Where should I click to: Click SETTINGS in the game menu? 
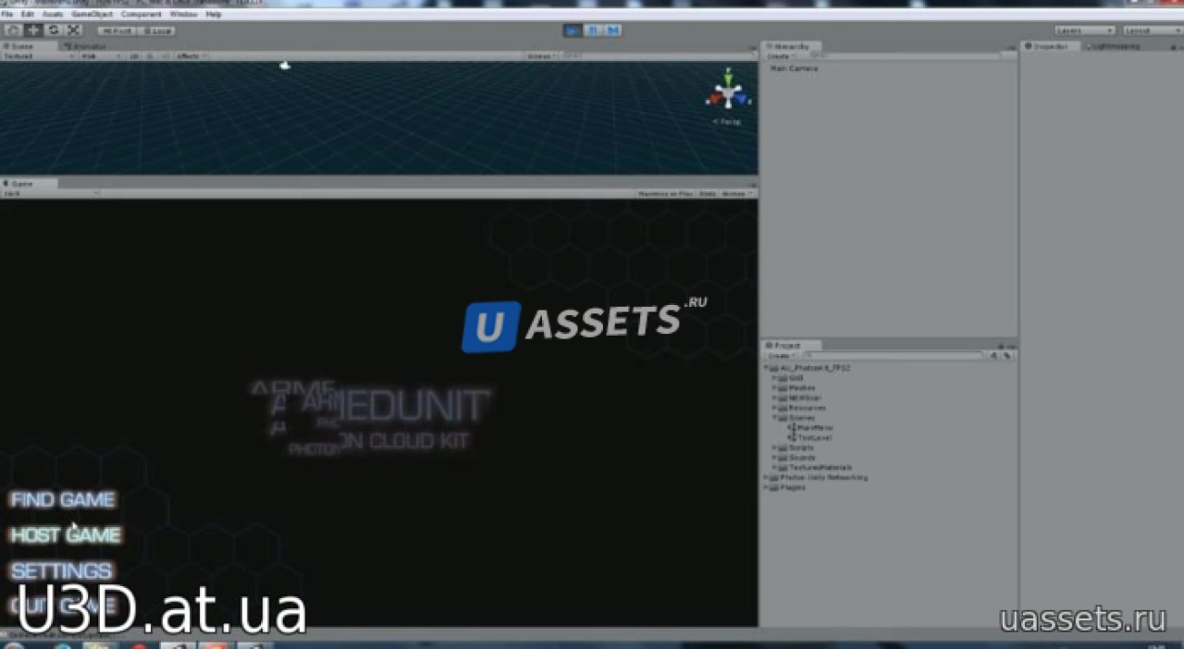click(x=62, y=570)
